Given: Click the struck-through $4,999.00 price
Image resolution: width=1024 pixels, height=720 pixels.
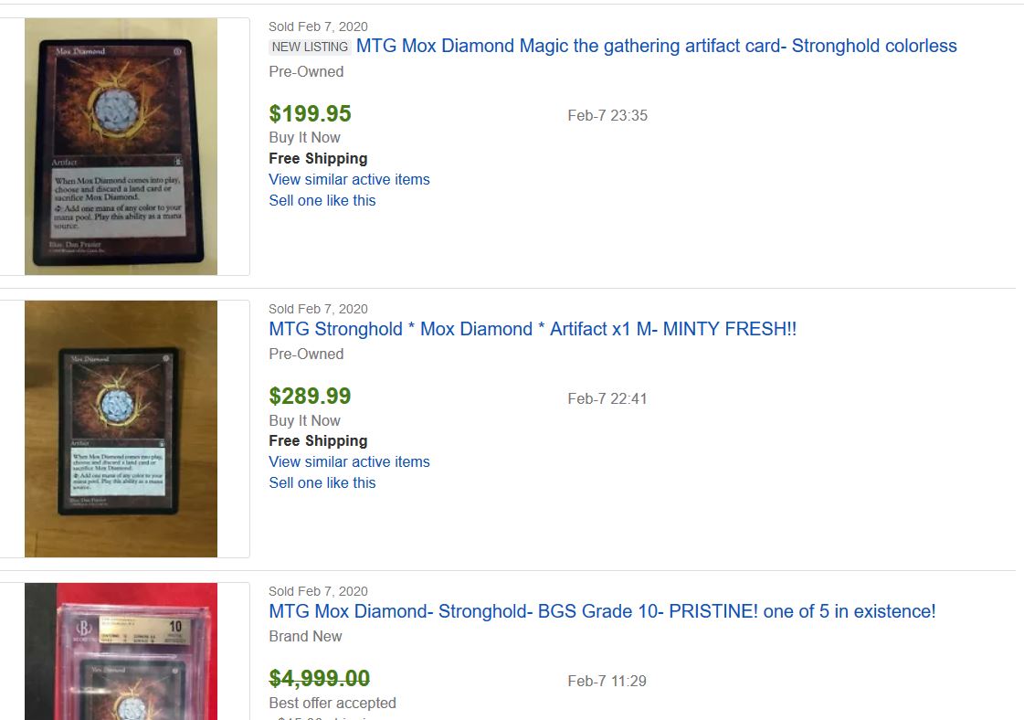Looking at the screenshot, I should pos(319,679).
